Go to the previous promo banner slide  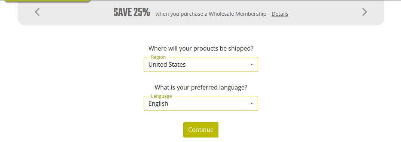(37, 12)
